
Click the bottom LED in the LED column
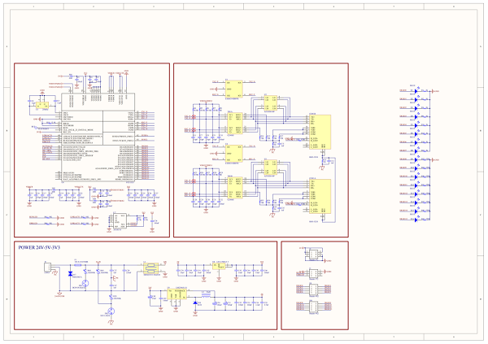(417, 219)
